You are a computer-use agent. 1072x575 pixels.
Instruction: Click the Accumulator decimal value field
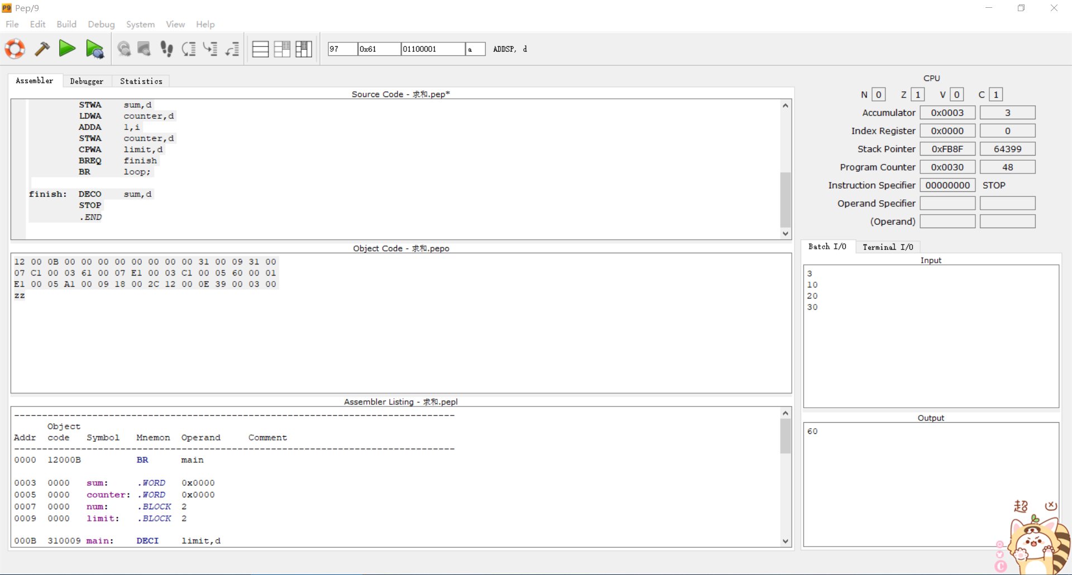click(1007, 113)
